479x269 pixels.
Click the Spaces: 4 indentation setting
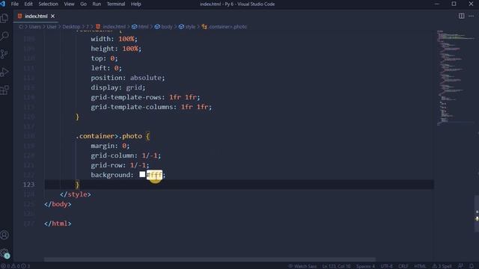pyautogui.click(x=365, y=266)
